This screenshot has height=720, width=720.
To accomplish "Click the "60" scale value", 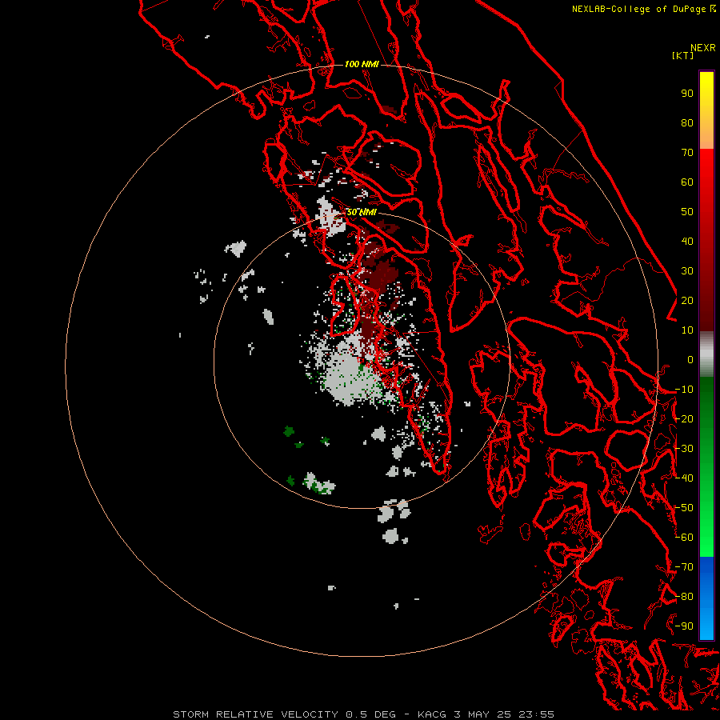I will pyautogui.click(x=687, y=182).
